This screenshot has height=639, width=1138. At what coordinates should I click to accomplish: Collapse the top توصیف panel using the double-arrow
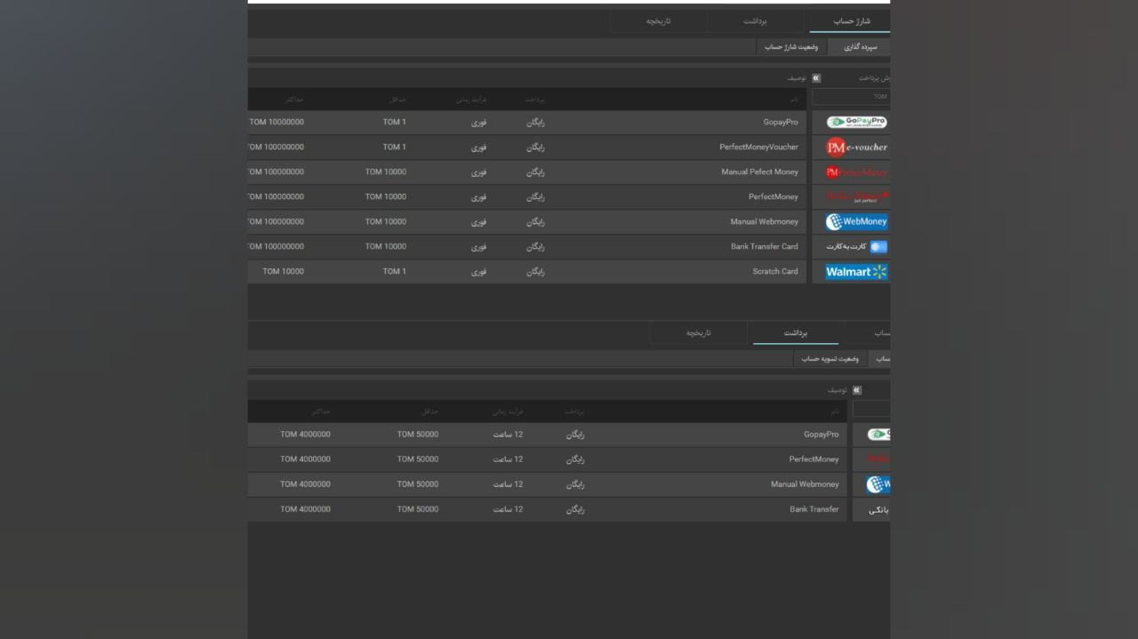[816, 78]
